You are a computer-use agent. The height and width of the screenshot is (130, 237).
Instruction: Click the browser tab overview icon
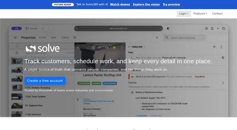click(224, 28)
